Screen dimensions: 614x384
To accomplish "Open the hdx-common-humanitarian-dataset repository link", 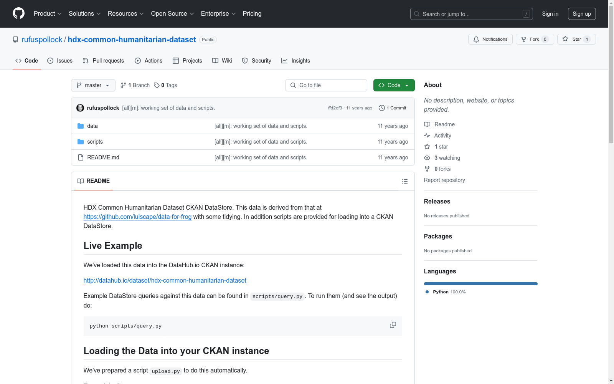I will coord(132,40).
